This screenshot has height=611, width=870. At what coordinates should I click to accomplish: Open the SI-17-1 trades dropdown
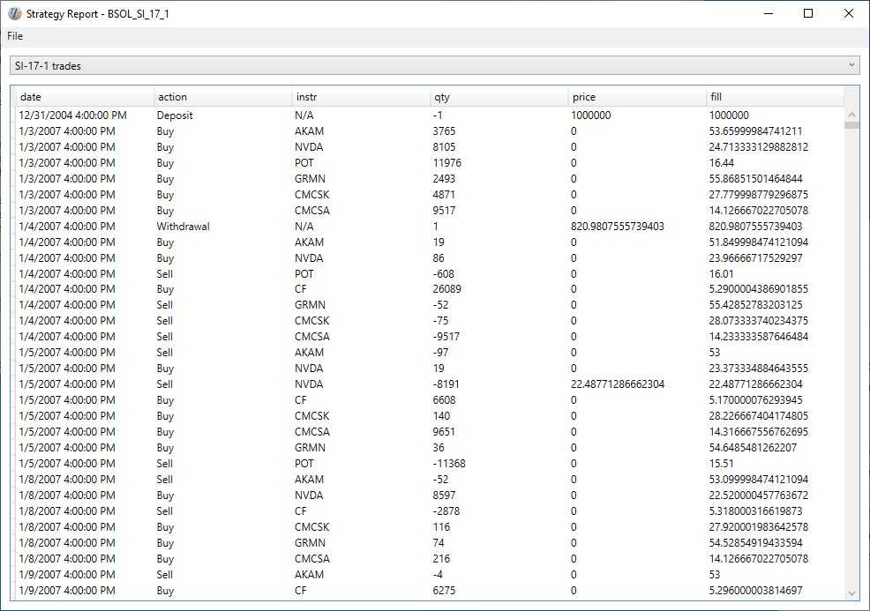tap(434, 65)
